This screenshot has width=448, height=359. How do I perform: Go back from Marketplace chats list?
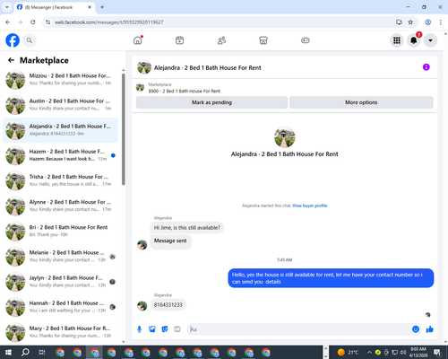[x=11, y=60]
